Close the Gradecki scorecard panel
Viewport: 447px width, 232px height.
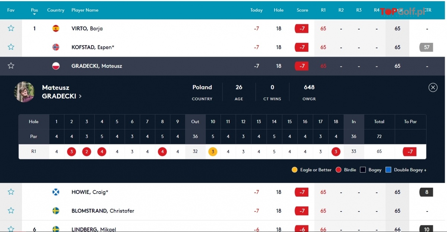[x=433, y=87]
